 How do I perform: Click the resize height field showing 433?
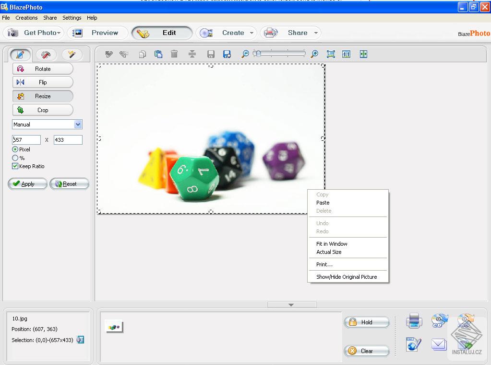pos(68,140)
